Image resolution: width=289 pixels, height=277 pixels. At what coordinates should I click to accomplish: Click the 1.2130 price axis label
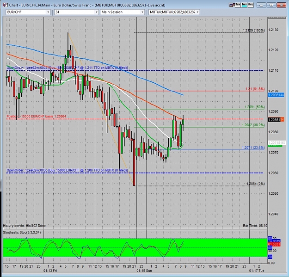(273, 30)
